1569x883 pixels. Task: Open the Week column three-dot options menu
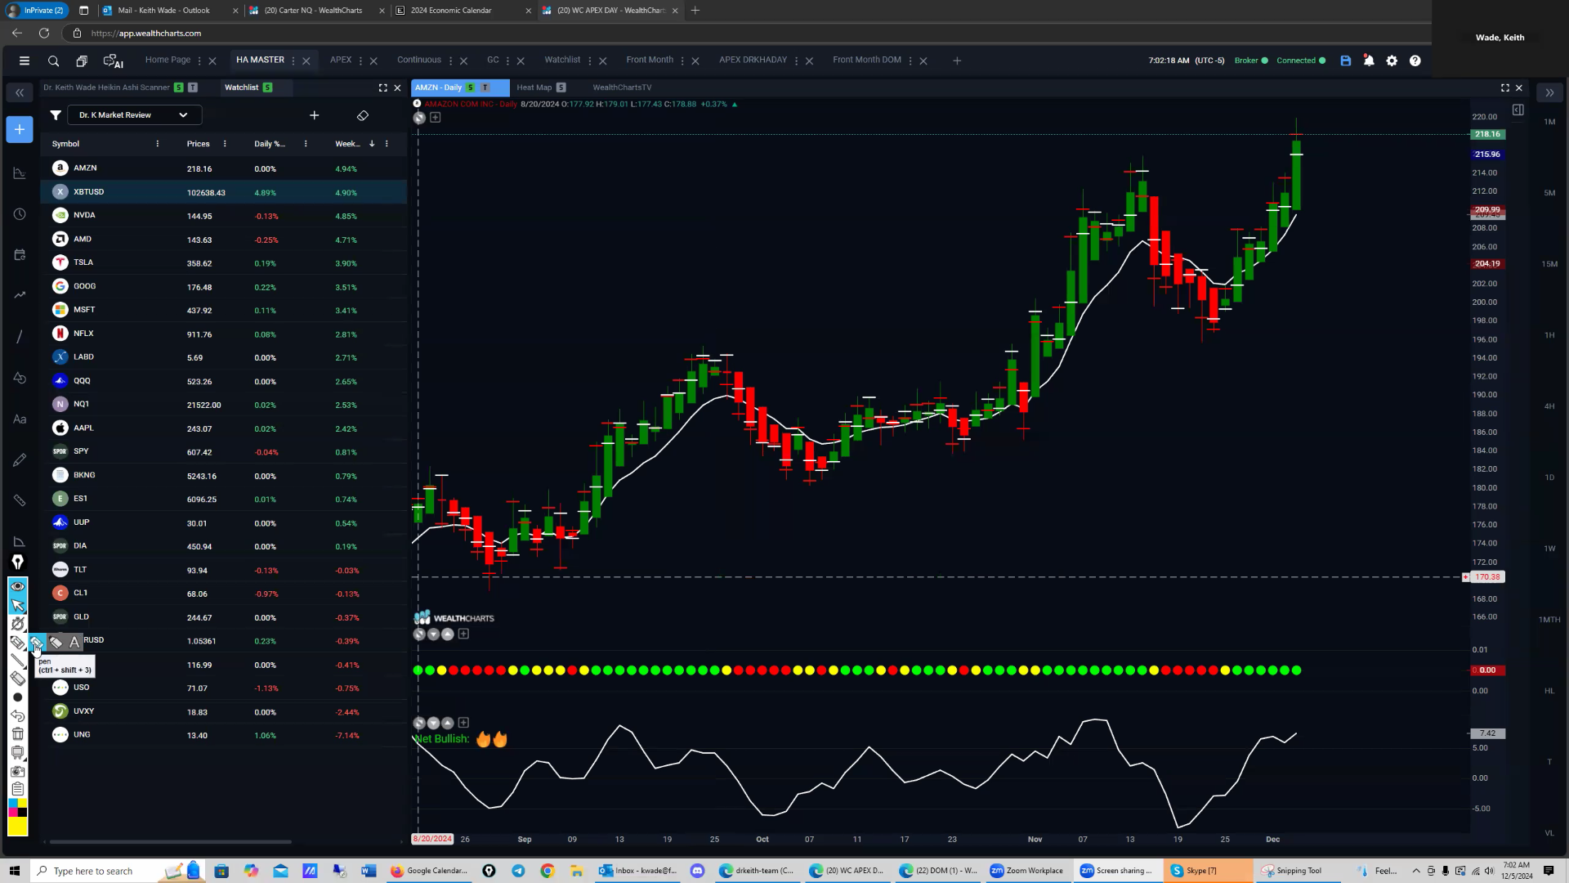coord(387,144)
